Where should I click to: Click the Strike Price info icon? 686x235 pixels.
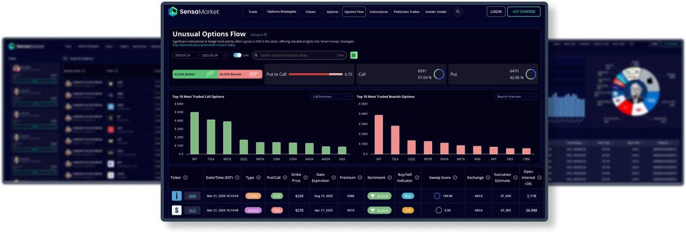click(x=306, y=178)
